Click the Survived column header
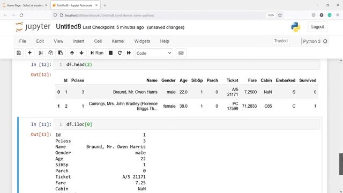 308,80
